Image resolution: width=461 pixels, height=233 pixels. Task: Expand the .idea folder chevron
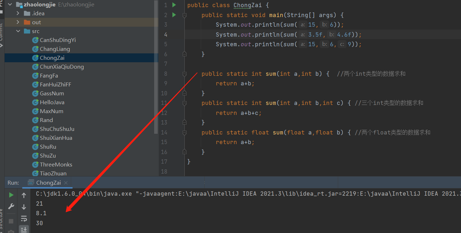(18, 14)
